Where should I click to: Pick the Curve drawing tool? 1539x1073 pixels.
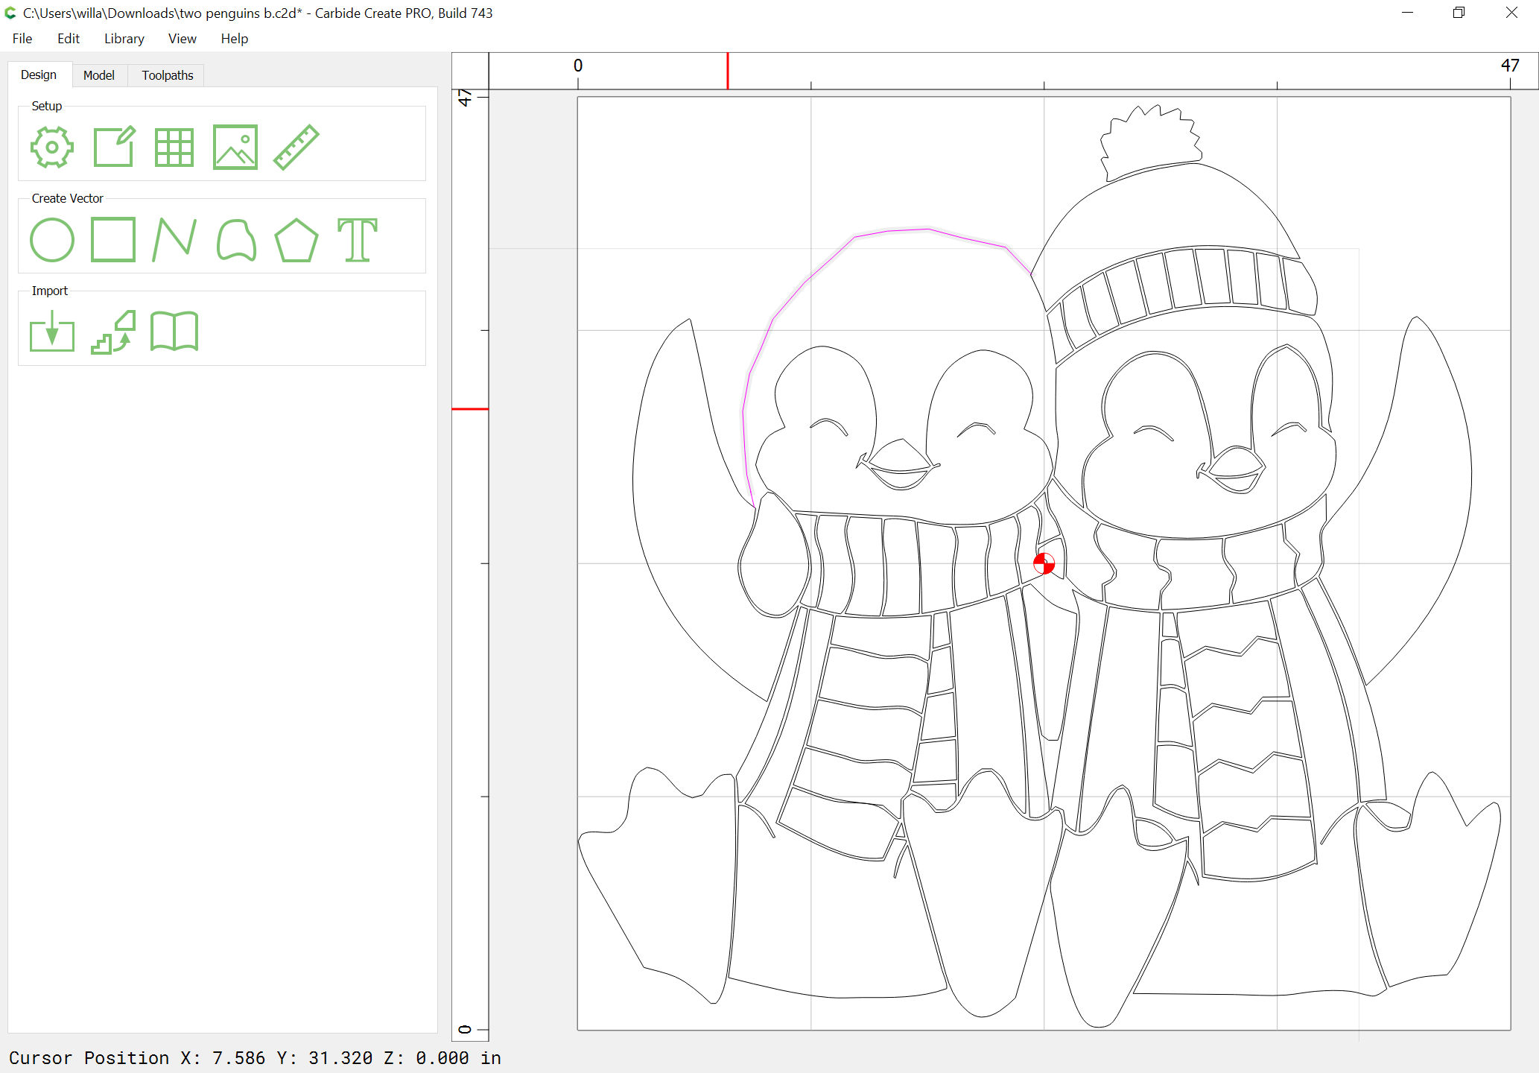[236, 240]
